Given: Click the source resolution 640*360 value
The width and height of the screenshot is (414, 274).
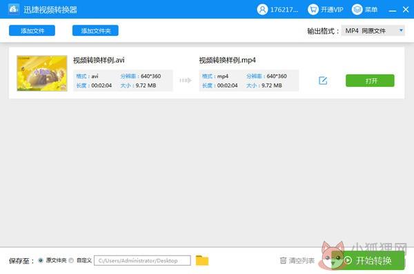Looking at the screenshot, I should [x=150, y=76].
